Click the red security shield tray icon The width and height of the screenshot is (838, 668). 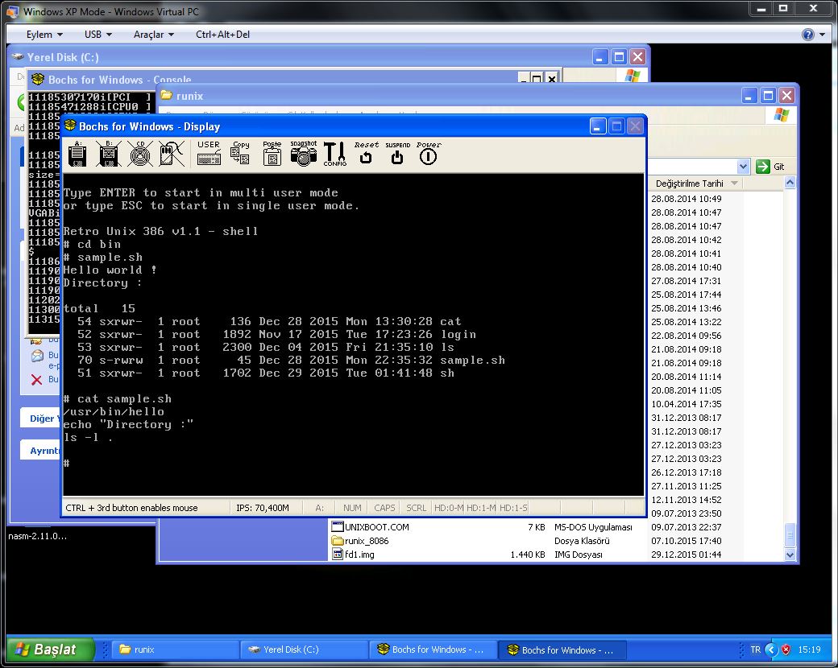click(x=786, y=649)
